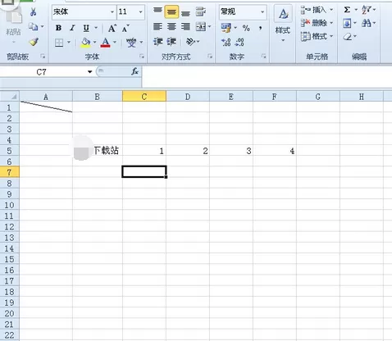
Task: Select row 7 header
Action: [x=10, y=172]
